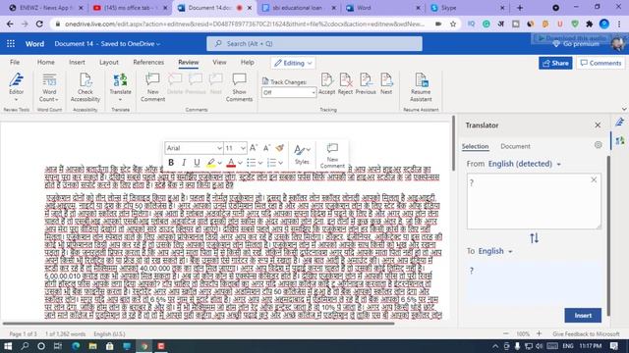Switch to the Layout tab
Screen dimensions: 629x353
point(109,63)
